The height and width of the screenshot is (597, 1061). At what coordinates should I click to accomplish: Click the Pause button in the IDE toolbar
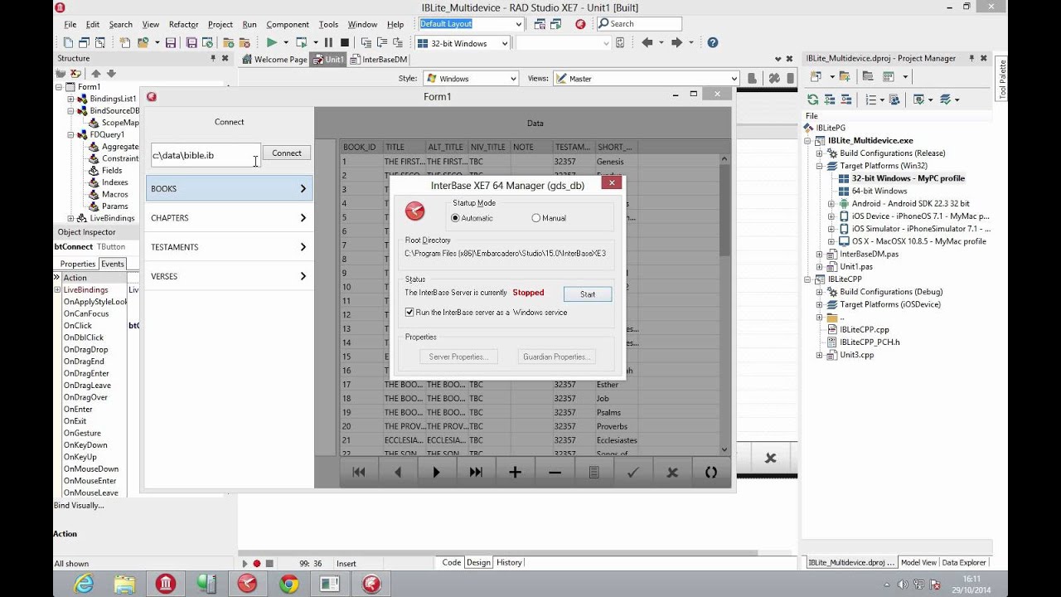click(x=328, y=43)
